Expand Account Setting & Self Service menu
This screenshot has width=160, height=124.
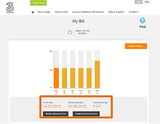tap(88, 12)
